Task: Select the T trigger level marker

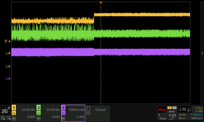Action: click(x=7, y=41)
